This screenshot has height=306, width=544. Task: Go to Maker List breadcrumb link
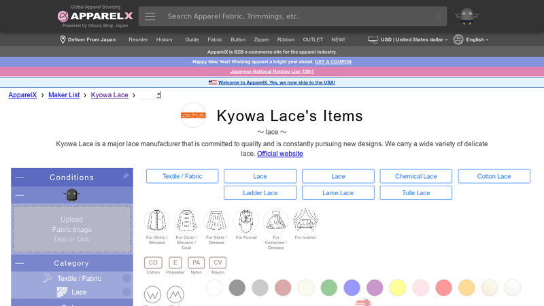[x=64, y=95]
